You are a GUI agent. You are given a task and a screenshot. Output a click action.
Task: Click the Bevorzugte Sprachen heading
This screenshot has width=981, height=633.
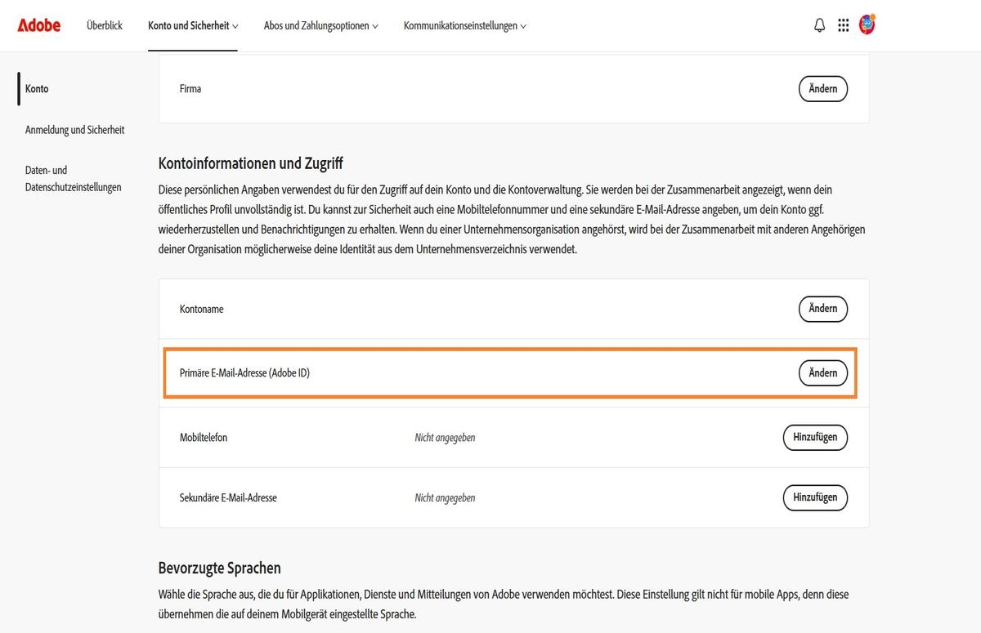(x=219, y=567)
